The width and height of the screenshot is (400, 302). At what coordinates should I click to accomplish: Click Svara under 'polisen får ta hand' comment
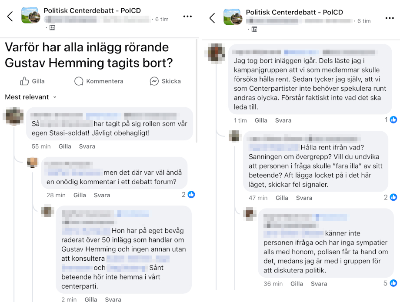point(319,284)
